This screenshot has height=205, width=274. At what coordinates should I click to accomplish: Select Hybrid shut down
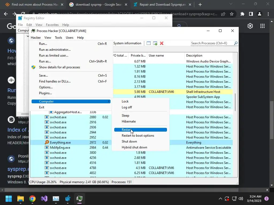point(134,147)
